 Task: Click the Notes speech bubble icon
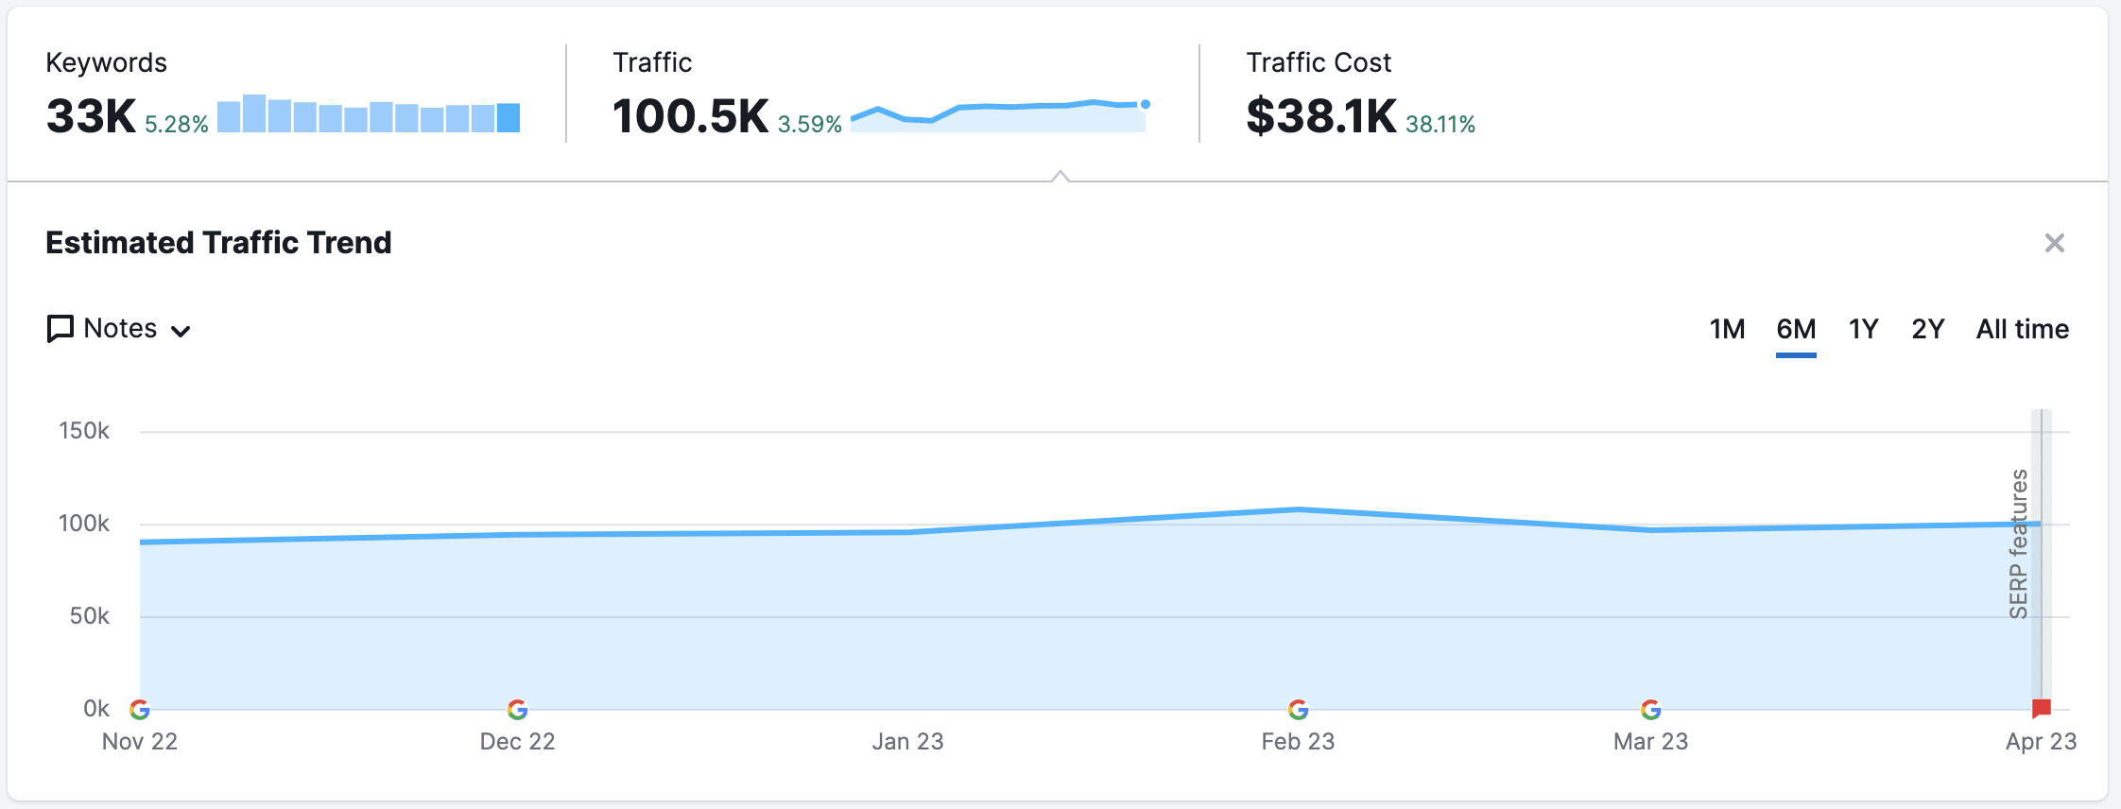coord(59,328)
